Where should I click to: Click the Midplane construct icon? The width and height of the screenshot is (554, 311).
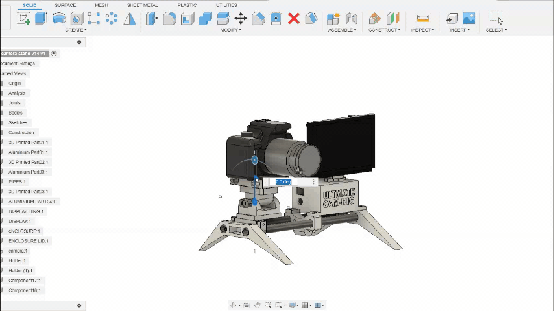(x=393, y=18)
